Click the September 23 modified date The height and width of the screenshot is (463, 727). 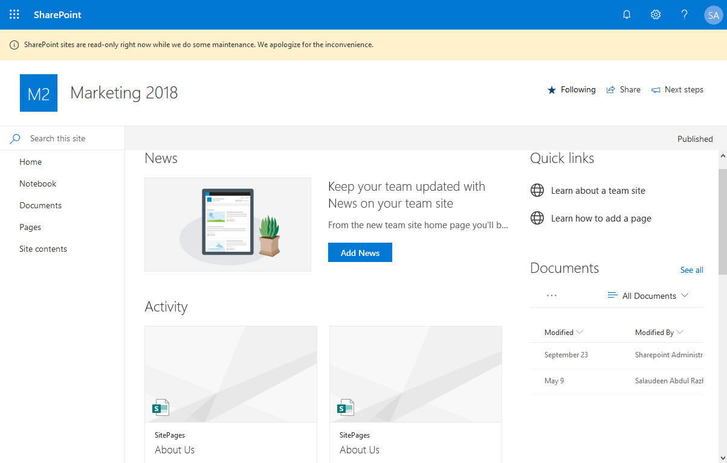(566, 355)
